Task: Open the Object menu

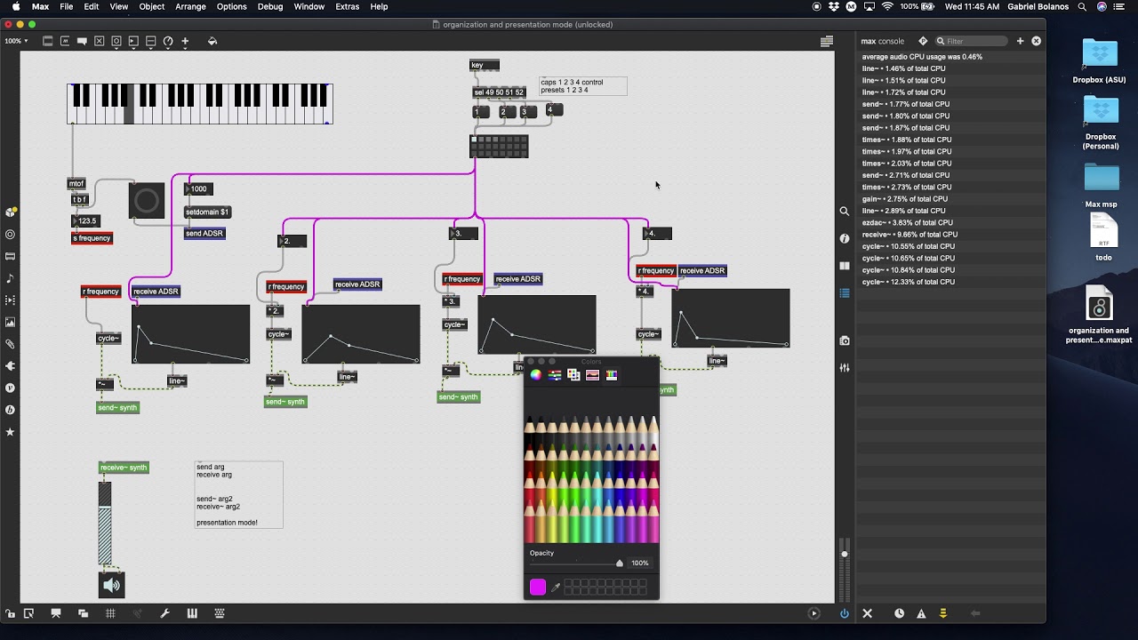Action: (151, 6)
